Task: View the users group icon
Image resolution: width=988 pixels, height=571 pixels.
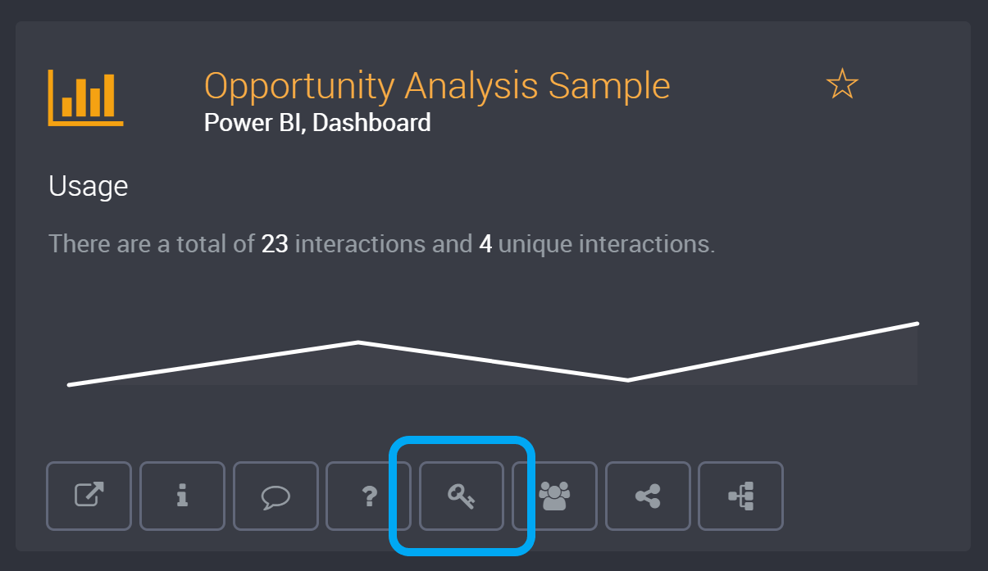Action: tap(555, 496)
